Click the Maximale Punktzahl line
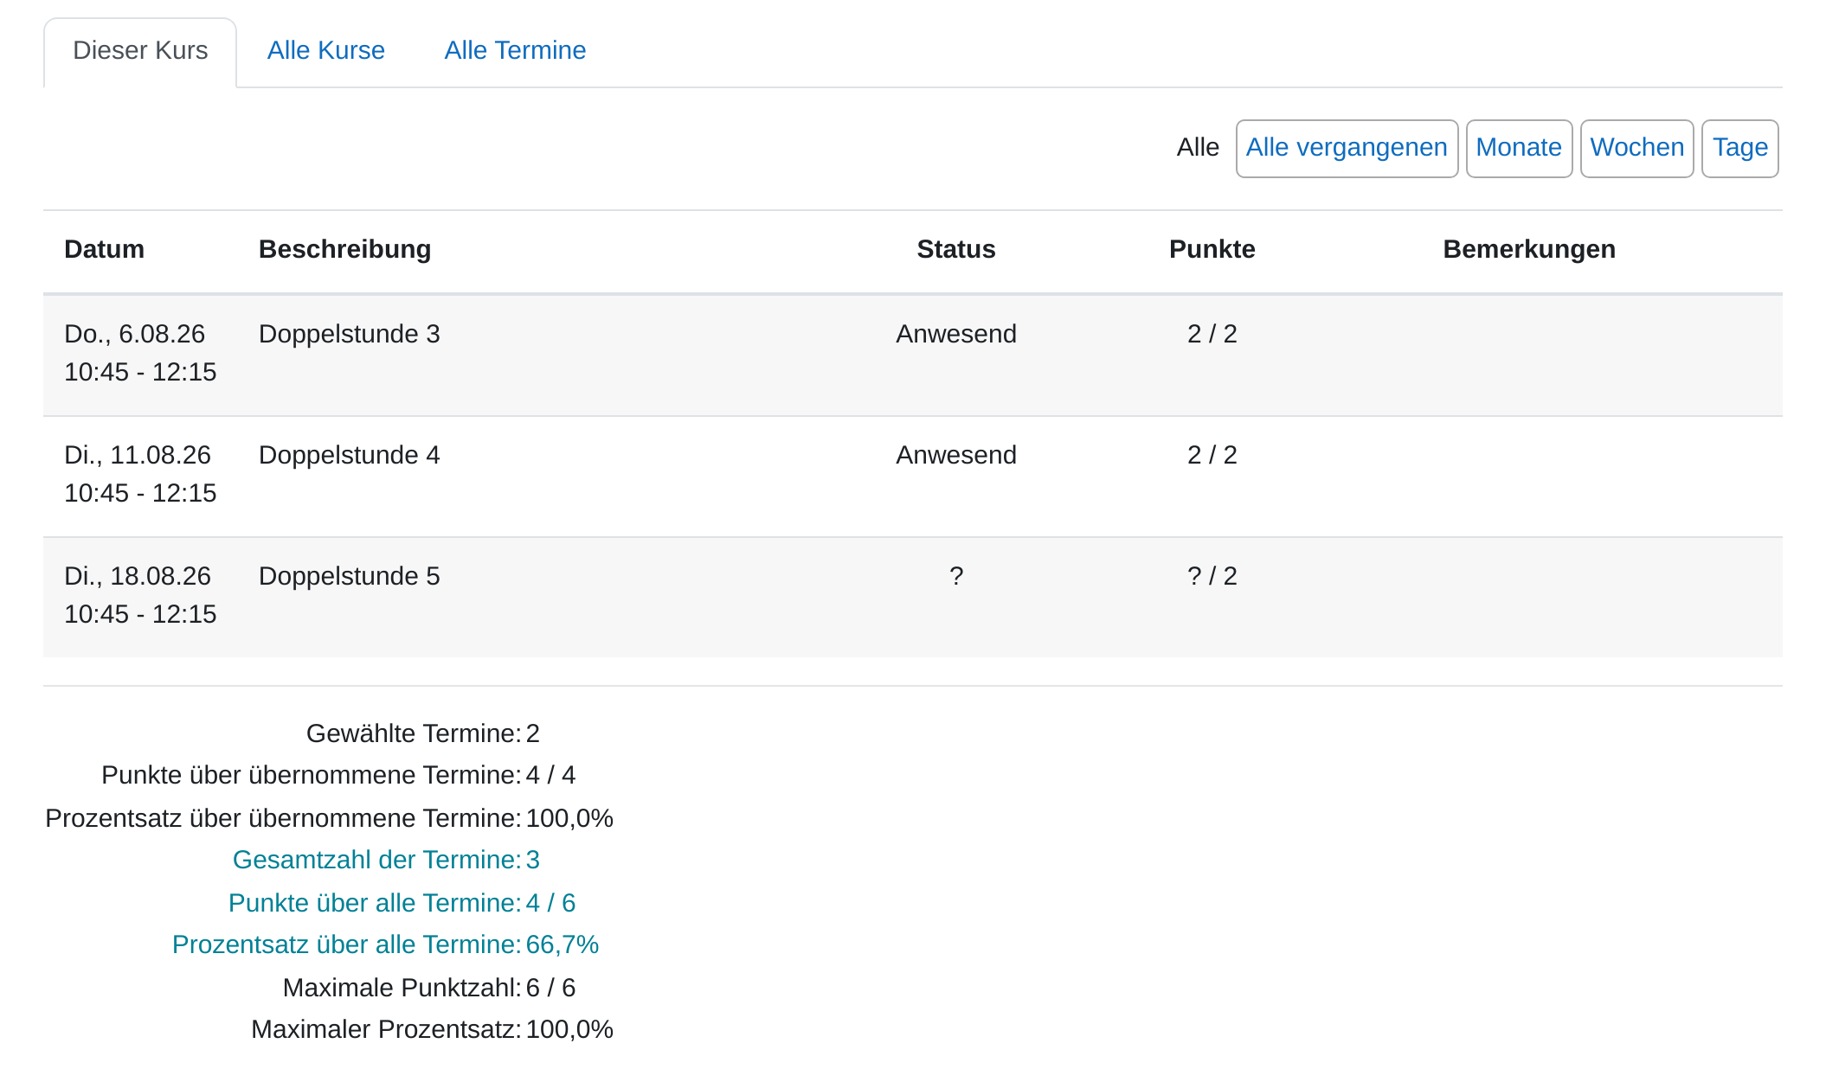The height and width of the screenshot is (1069, 1826). (x=428, y=988)
